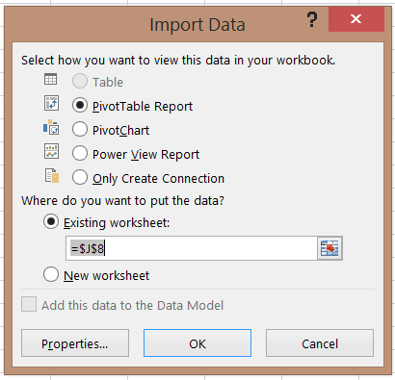Click the help question mark icon
Viewport: 395px width, 380px height.
(x=312, y=19)
